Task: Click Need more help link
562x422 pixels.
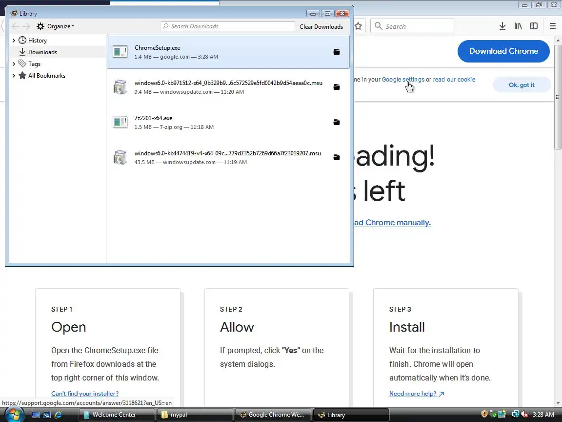Action: click(x=417, y=394)
